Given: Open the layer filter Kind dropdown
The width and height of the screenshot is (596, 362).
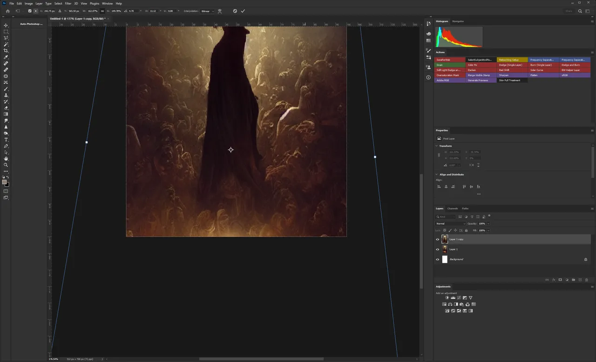Looking at the screenshot, I should [446, 217].
